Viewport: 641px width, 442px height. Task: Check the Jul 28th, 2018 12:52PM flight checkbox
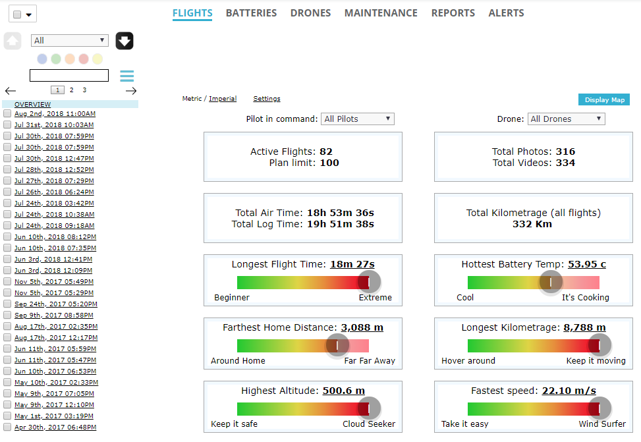point(7,169)
